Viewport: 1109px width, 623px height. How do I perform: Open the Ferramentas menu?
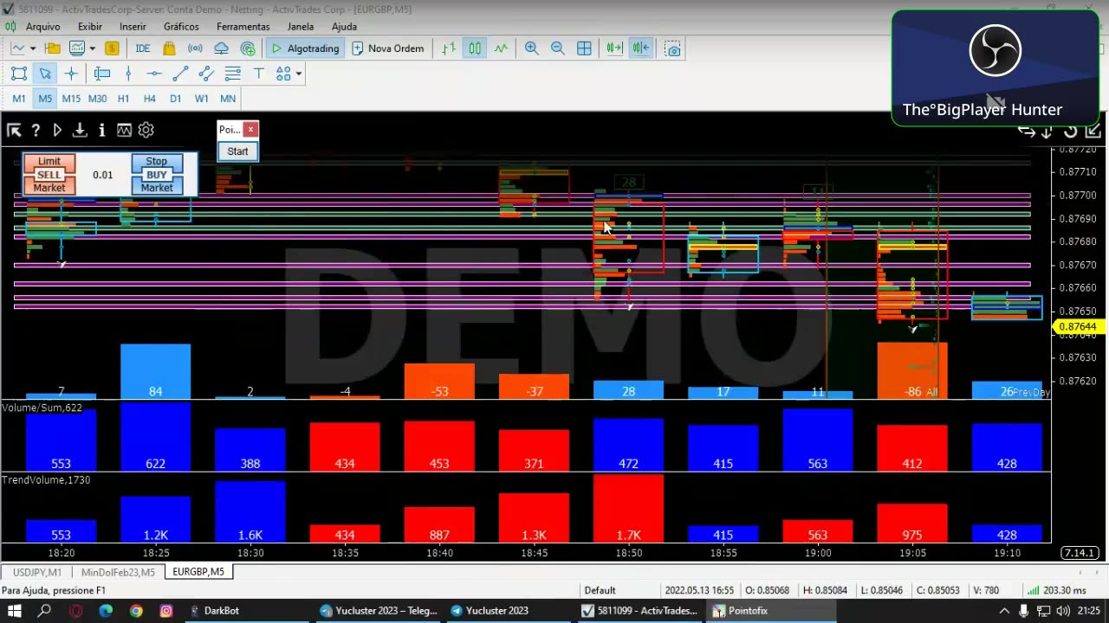coord(243,27)
